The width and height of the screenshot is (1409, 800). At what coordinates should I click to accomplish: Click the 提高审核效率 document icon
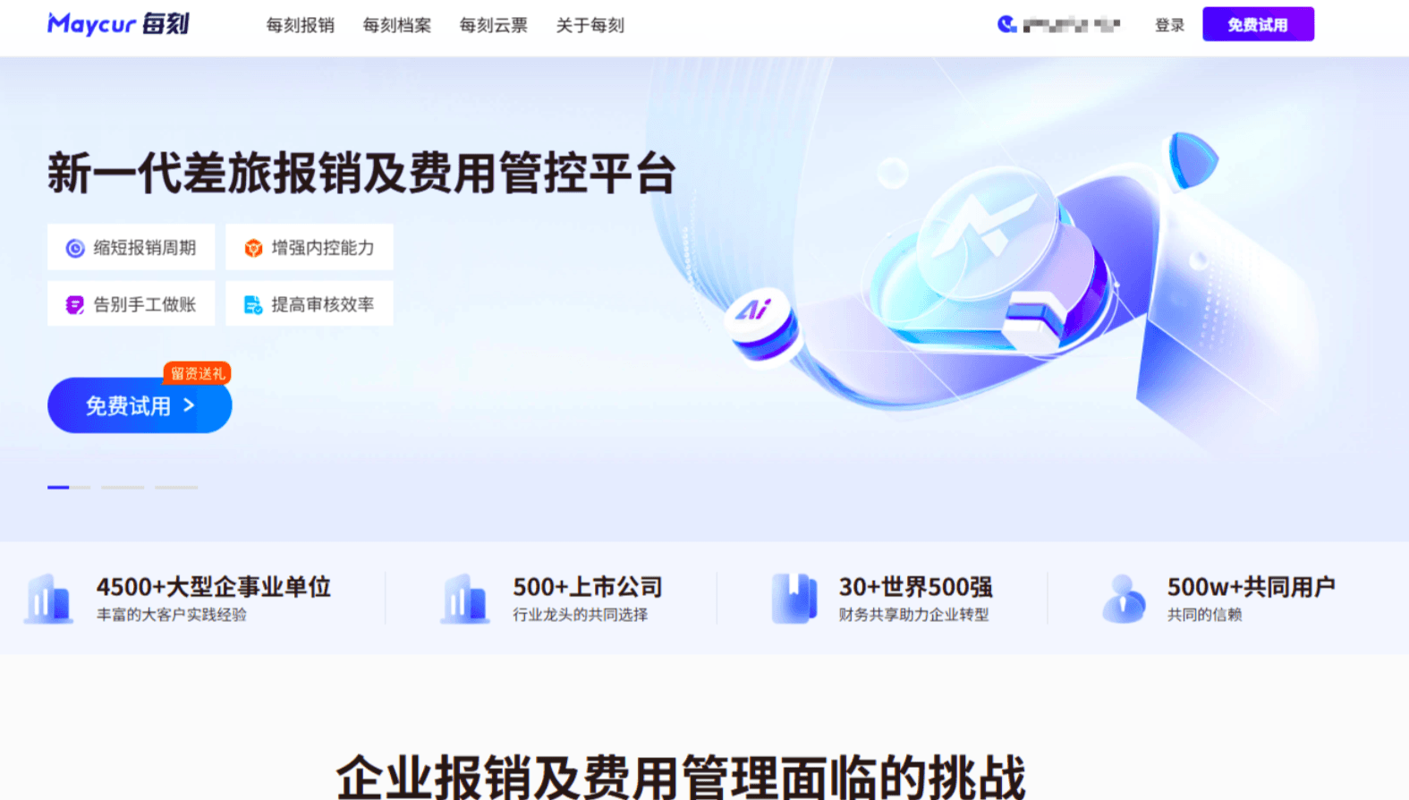(x=253, y=304)
